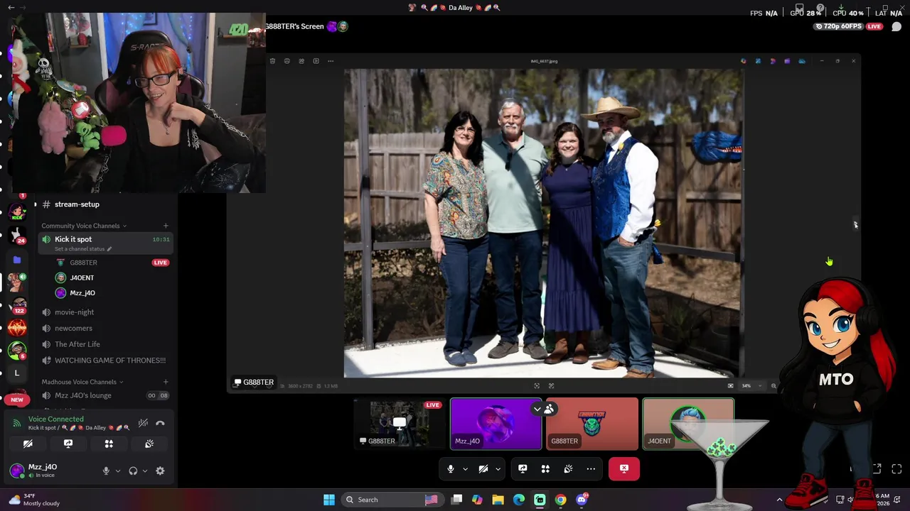Screen dimensions: 910x511
Task: Open Google Chrome from taskbar
Action: [x=561, y=500]
